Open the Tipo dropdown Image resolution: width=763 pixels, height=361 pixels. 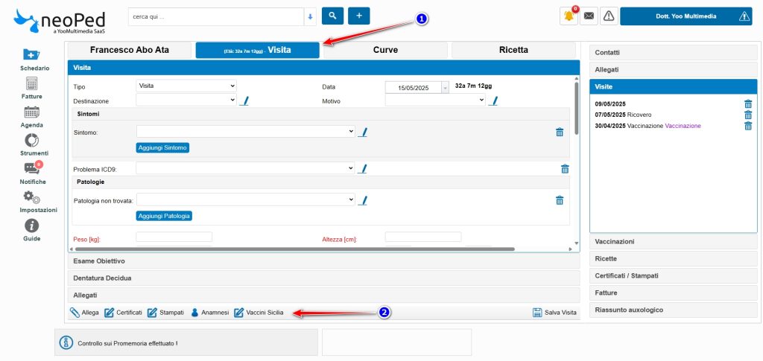[x=186, y=86]
